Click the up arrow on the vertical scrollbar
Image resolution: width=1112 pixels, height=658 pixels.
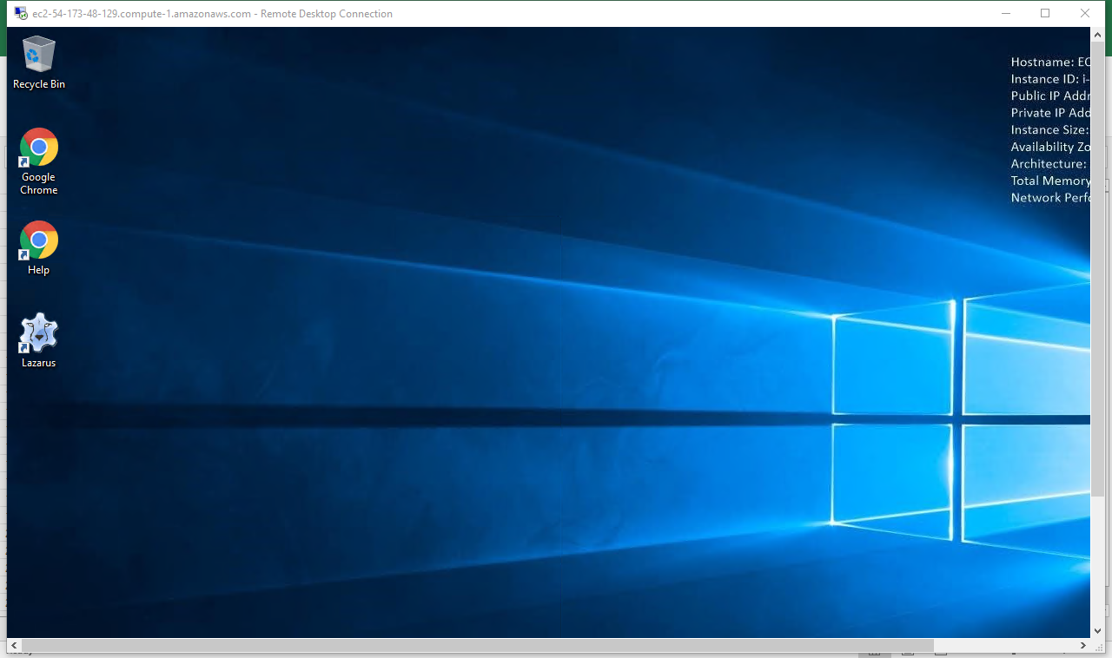1096,35
